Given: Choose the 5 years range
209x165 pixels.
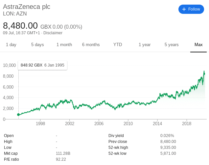Looking at the screenshot, I should pos(172,44).
